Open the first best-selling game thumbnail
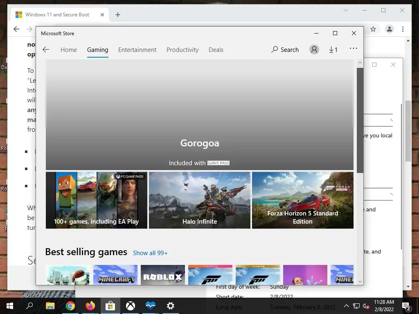 coord(68,275)
